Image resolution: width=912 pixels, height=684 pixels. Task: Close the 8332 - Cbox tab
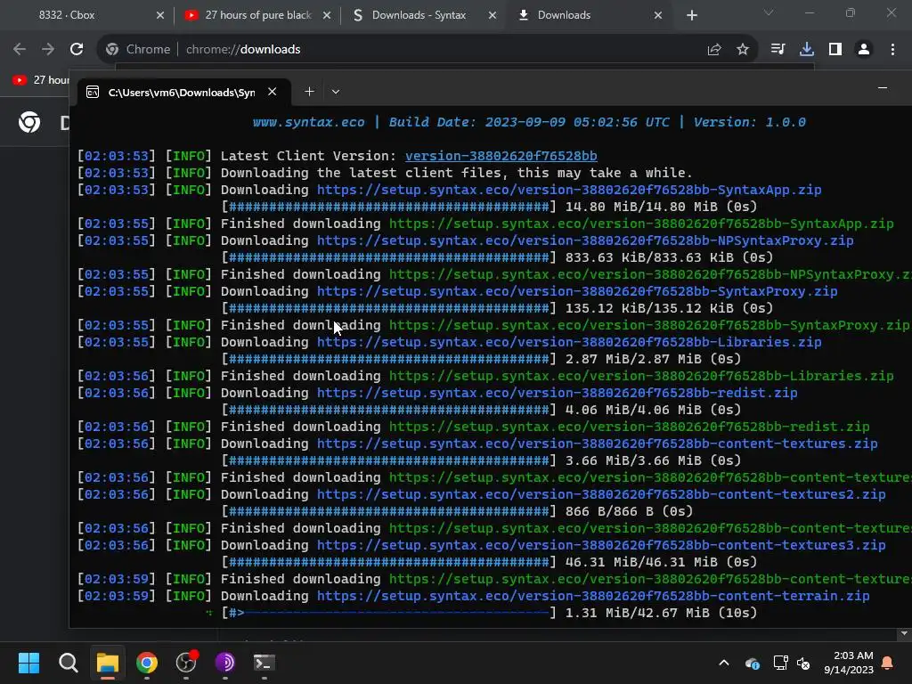[160, 15]
